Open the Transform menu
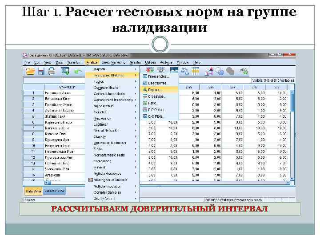This screenshot has width=320, height=240. [x=75, y=63]
